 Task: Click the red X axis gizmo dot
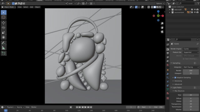tap(162, 16)
